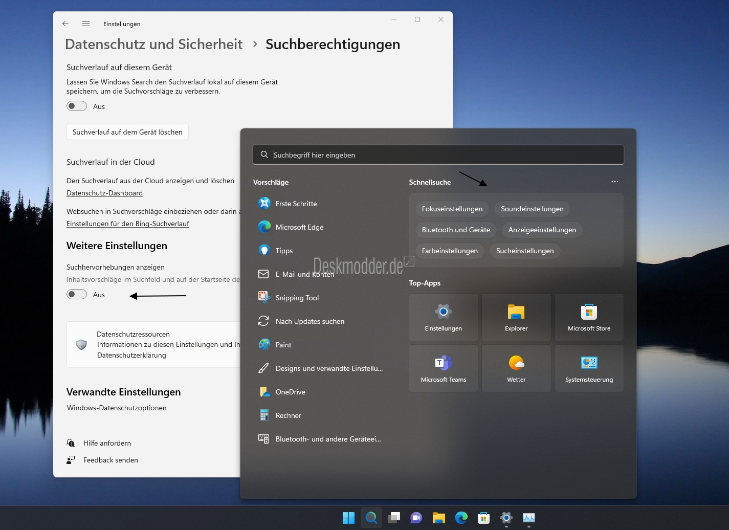
Task: Open the Schnellsuche three-dots options menu
Action: (x=615, y=182)
